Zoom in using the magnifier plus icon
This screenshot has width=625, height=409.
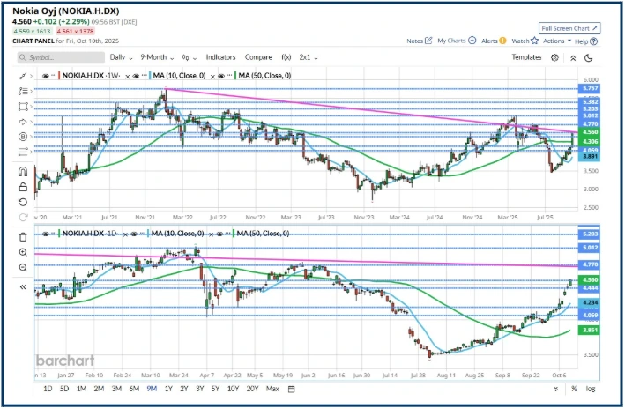[22, 251]
